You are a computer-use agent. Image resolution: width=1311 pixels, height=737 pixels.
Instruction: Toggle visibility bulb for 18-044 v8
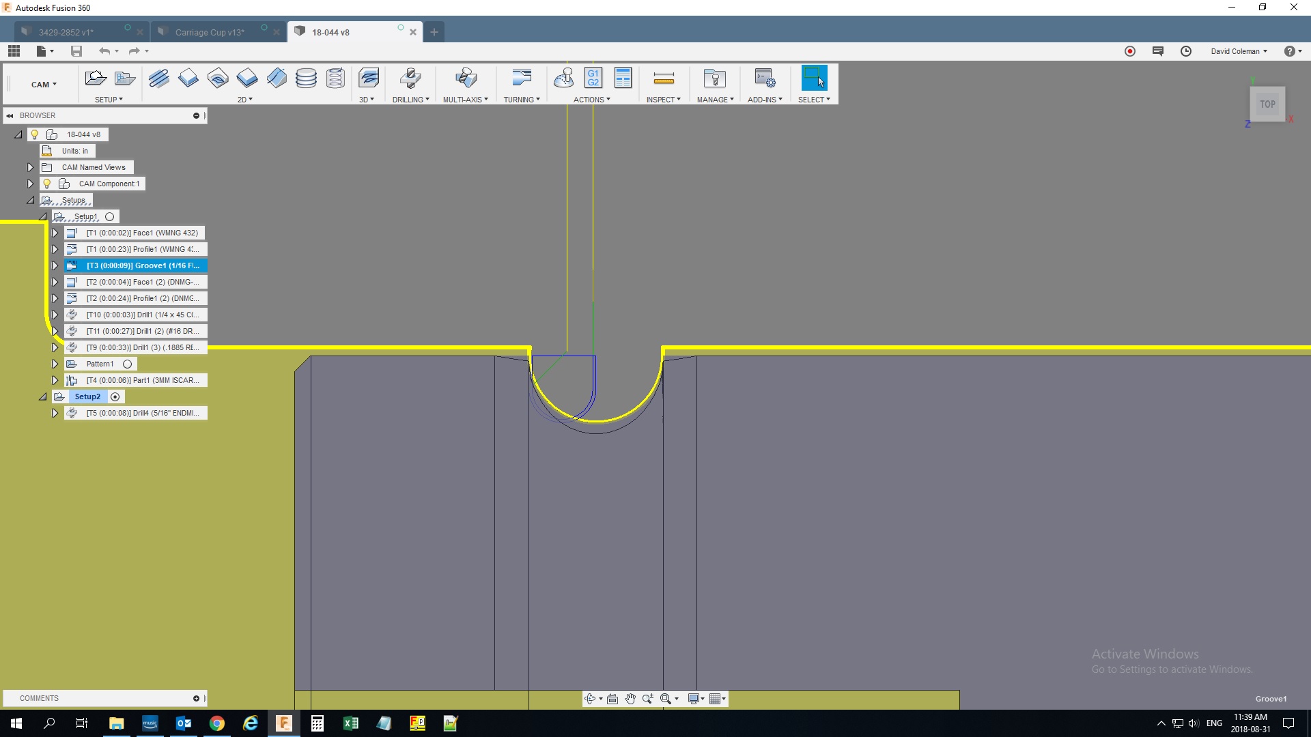[x=35, y=134]
